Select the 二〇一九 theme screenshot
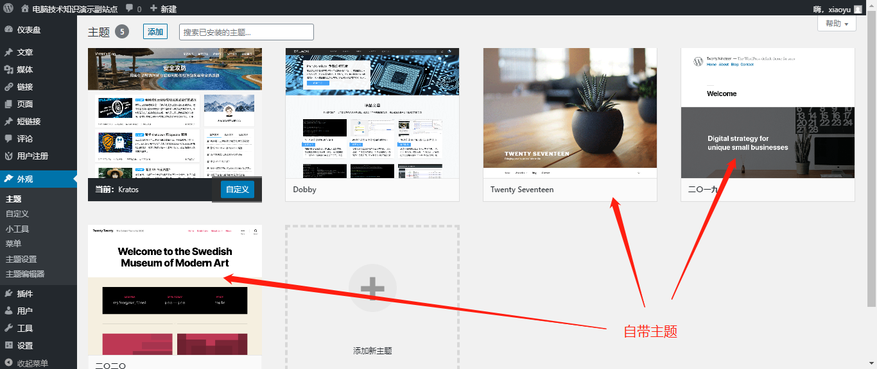 (768, 113)
